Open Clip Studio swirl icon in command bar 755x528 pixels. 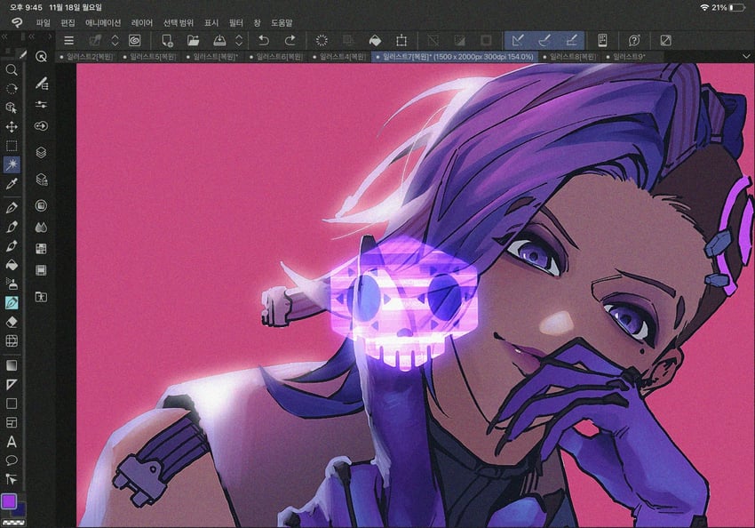135,41
